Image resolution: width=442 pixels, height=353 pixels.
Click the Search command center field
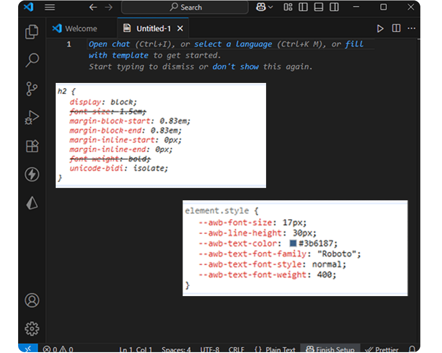185,7
